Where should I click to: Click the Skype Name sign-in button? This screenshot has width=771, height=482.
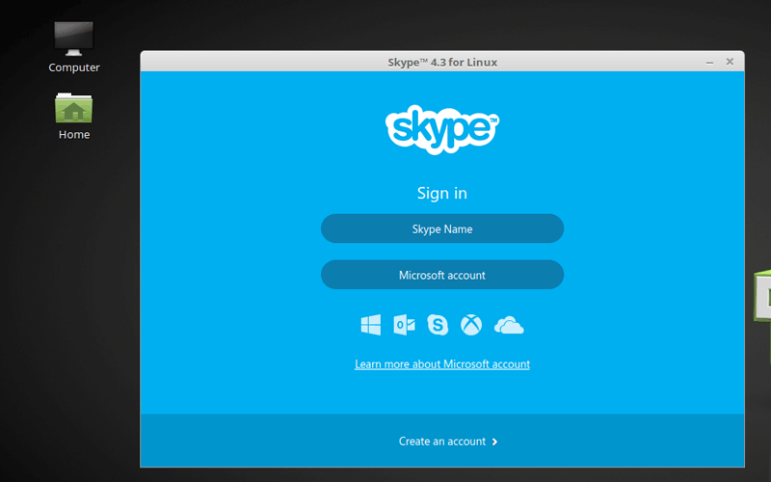pyautogui.click(x=442, y=228)
